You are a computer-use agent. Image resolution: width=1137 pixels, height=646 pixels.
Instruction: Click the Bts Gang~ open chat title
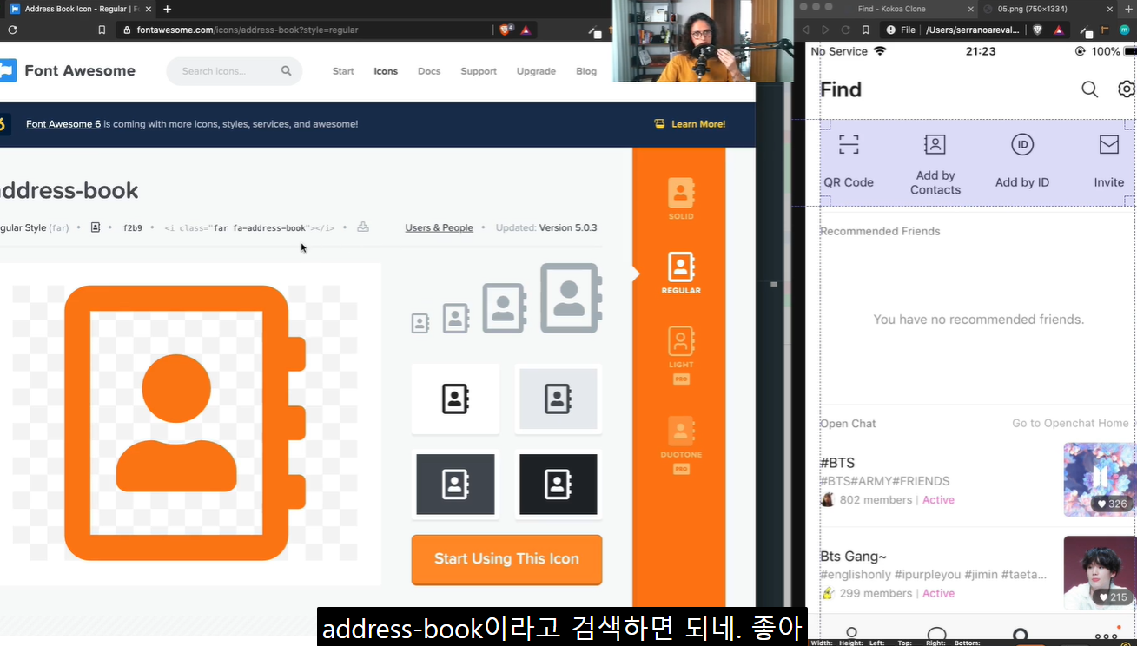(853, 556)
